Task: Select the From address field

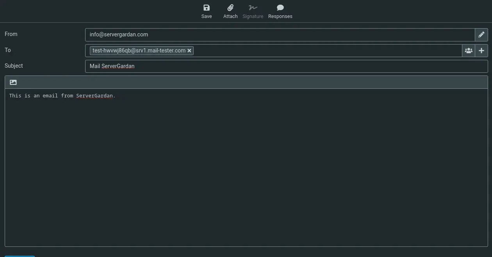Action: (280, 35)
